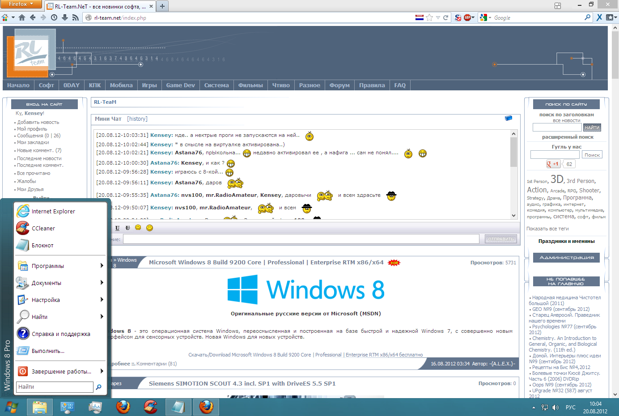
Task: Click ОТПРАВИТЬ send button in chat
Action: tap(501, 239)
